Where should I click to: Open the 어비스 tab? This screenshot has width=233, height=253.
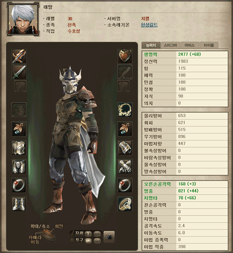coord(190,45)
